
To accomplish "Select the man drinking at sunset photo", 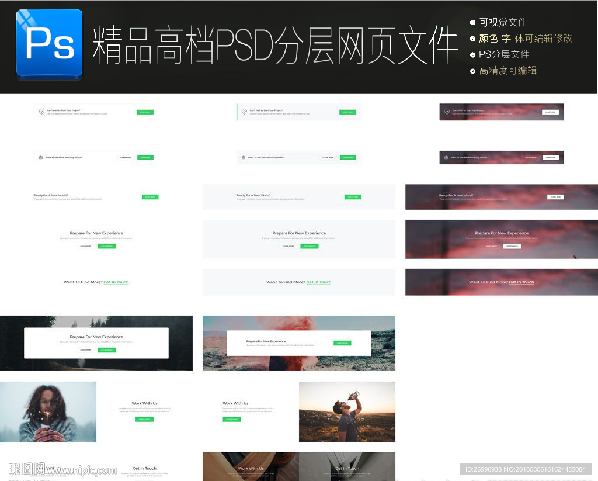I will 347,412.
